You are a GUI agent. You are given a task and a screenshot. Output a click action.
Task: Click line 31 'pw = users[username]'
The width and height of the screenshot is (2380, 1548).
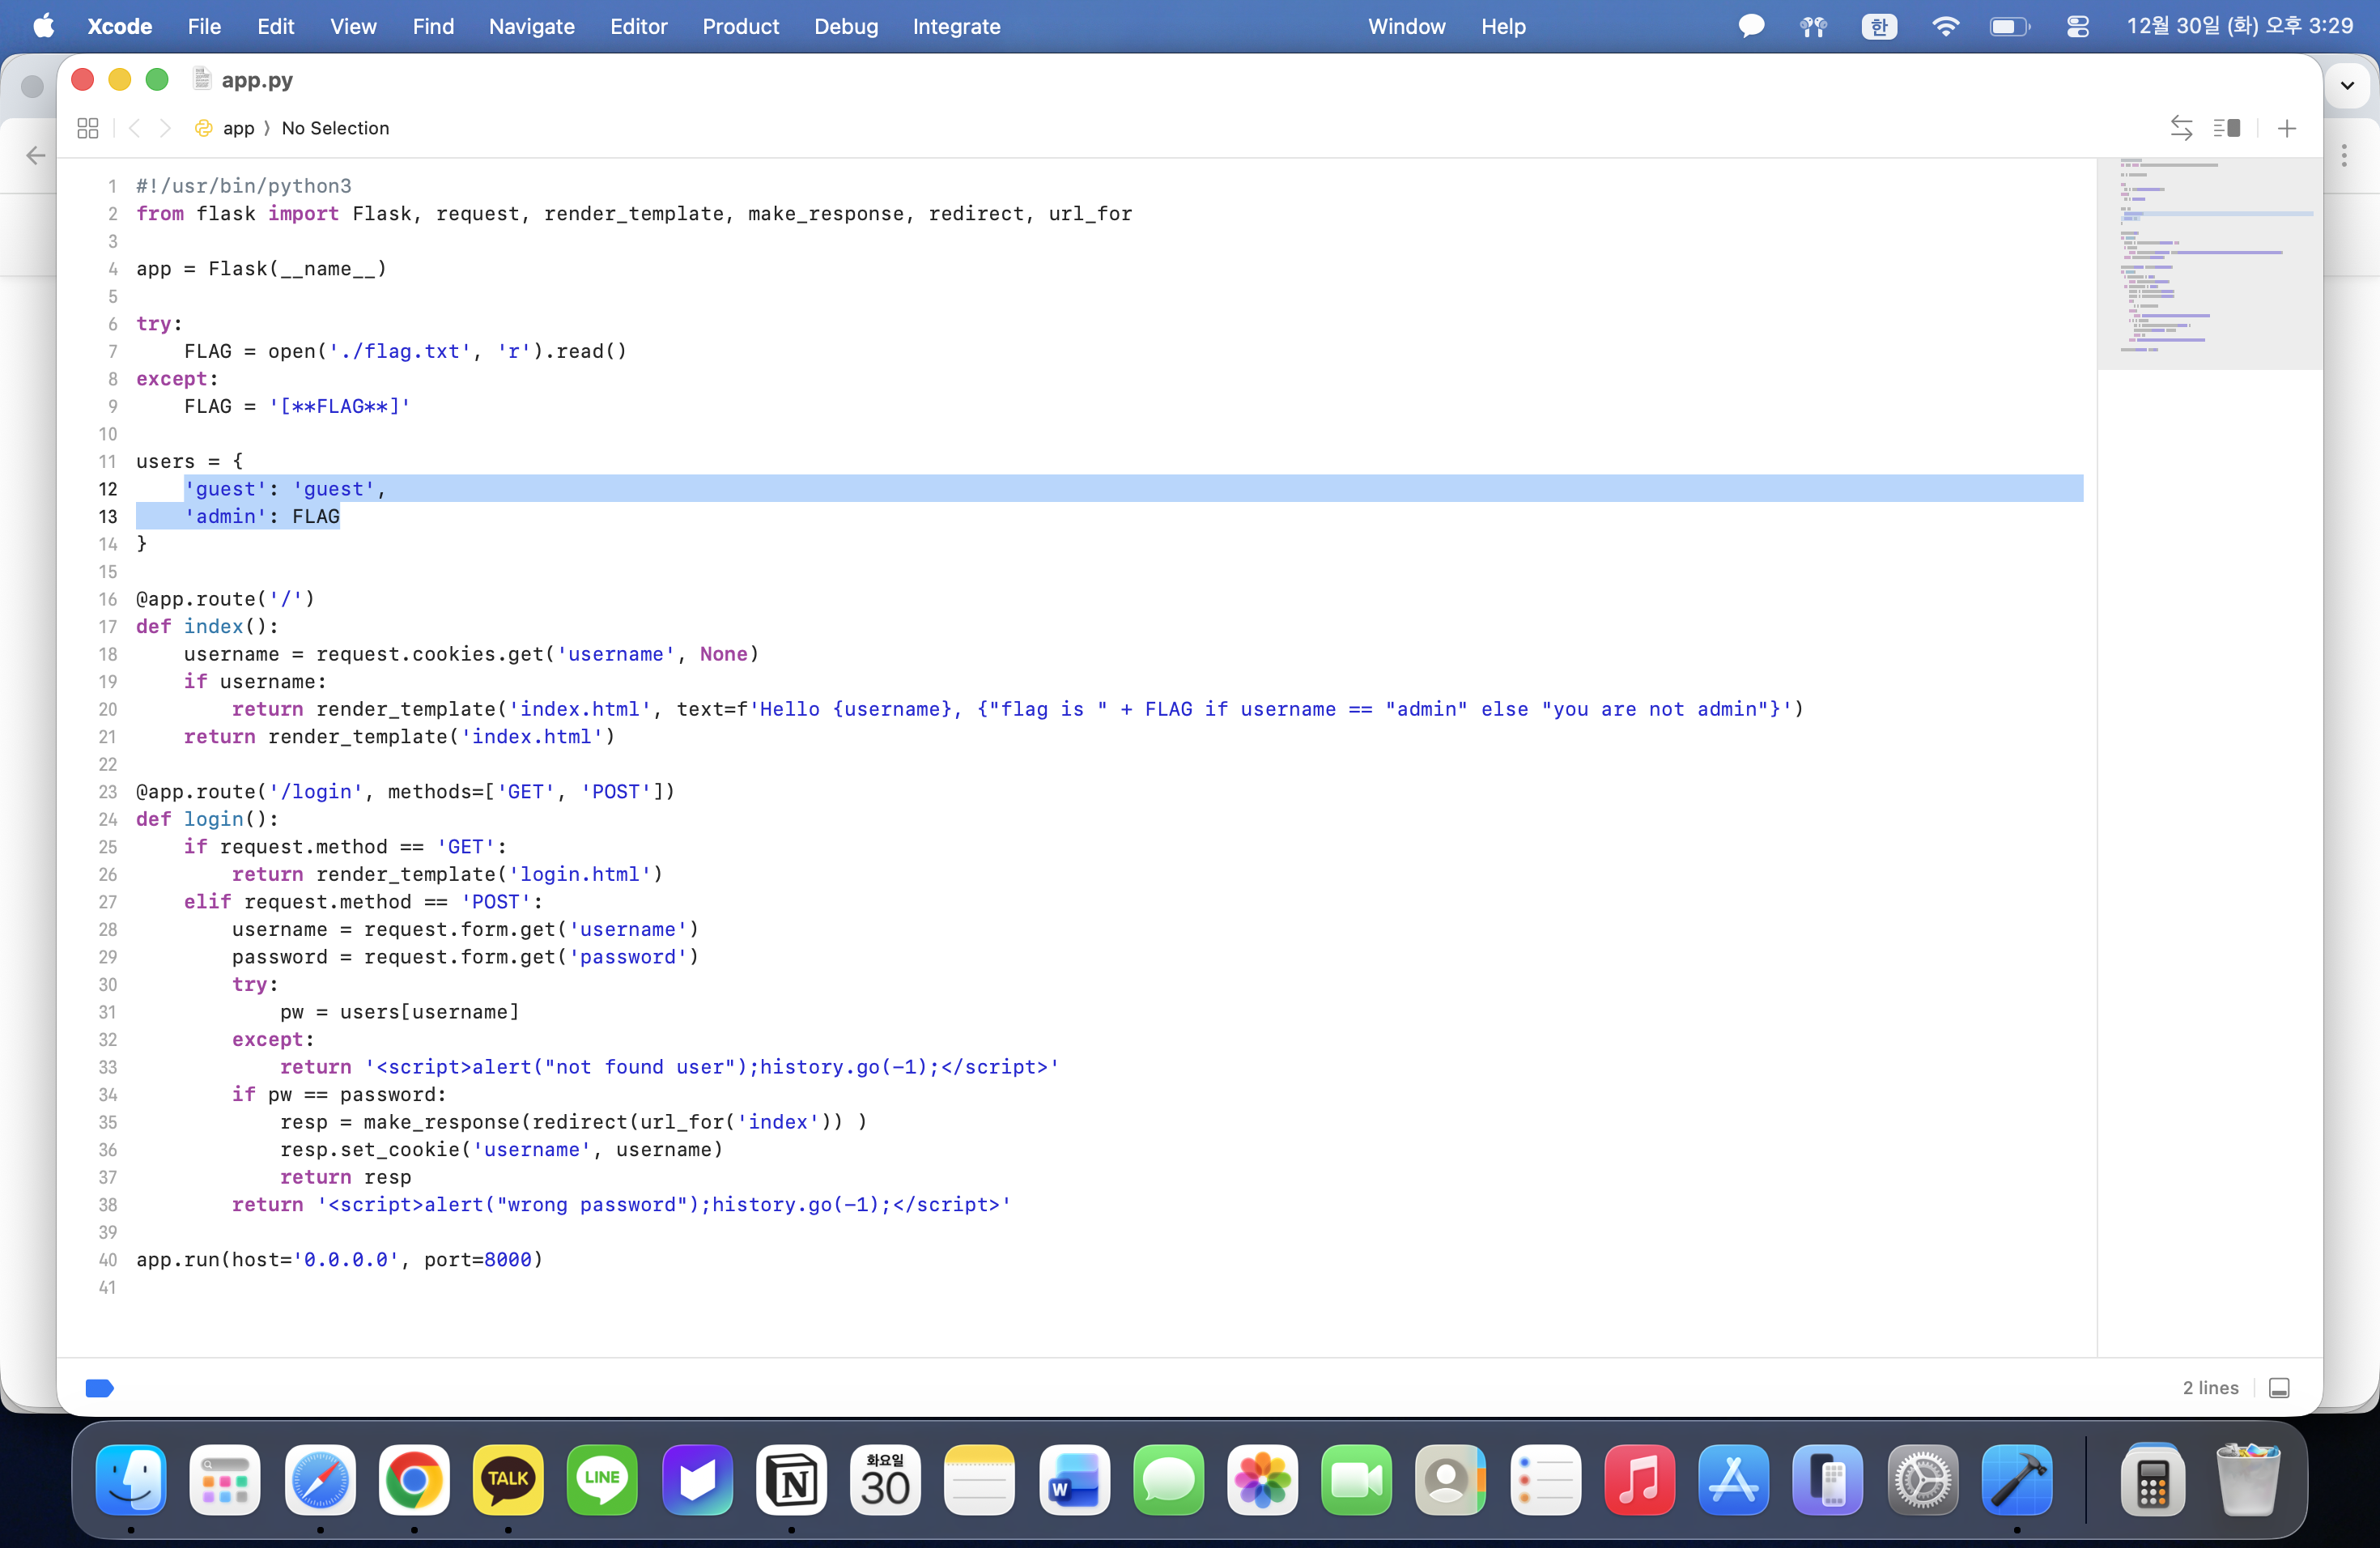click(x=399, y=1012)
